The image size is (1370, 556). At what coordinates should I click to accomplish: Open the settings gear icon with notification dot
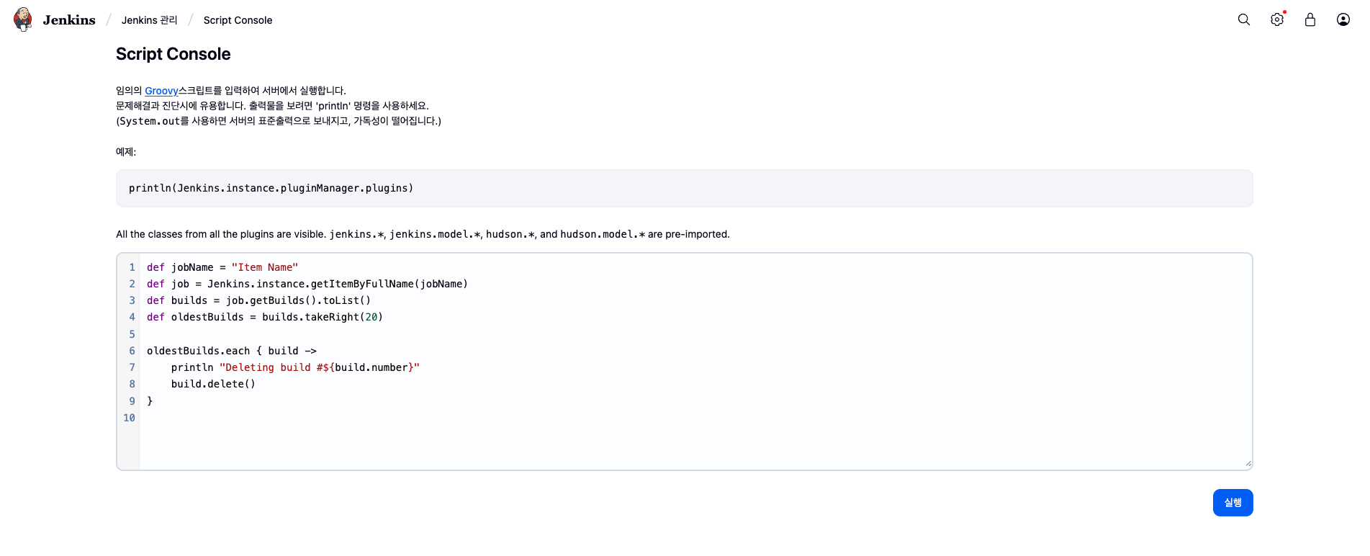tap(1277, 19)
